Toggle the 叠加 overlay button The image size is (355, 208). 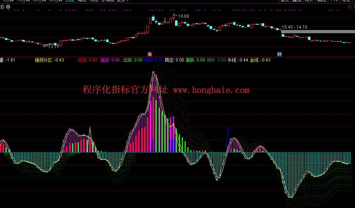coord(297,1)
